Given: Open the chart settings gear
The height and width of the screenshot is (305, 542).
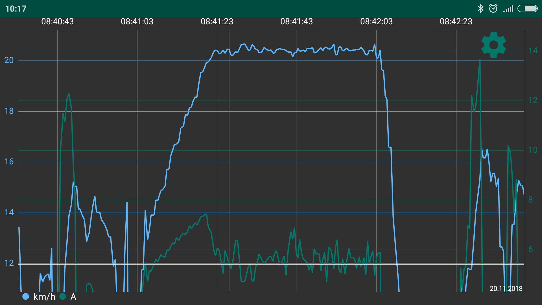Looking at the screenshot, I should coord(493,45).
